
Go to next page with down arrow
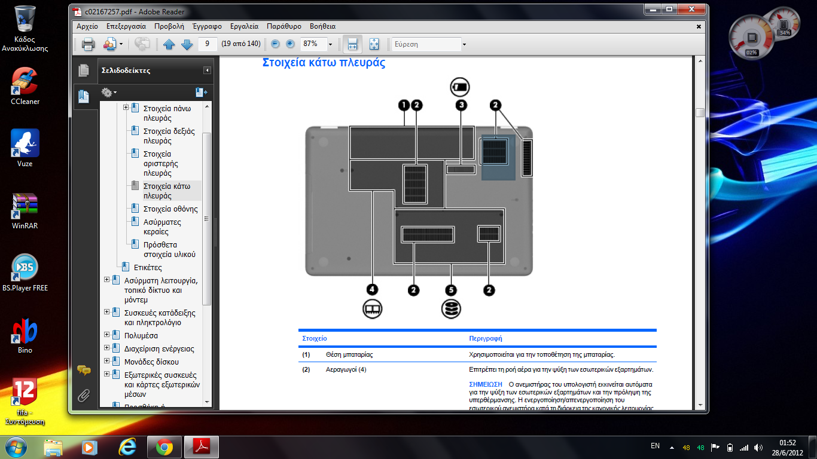187,44
